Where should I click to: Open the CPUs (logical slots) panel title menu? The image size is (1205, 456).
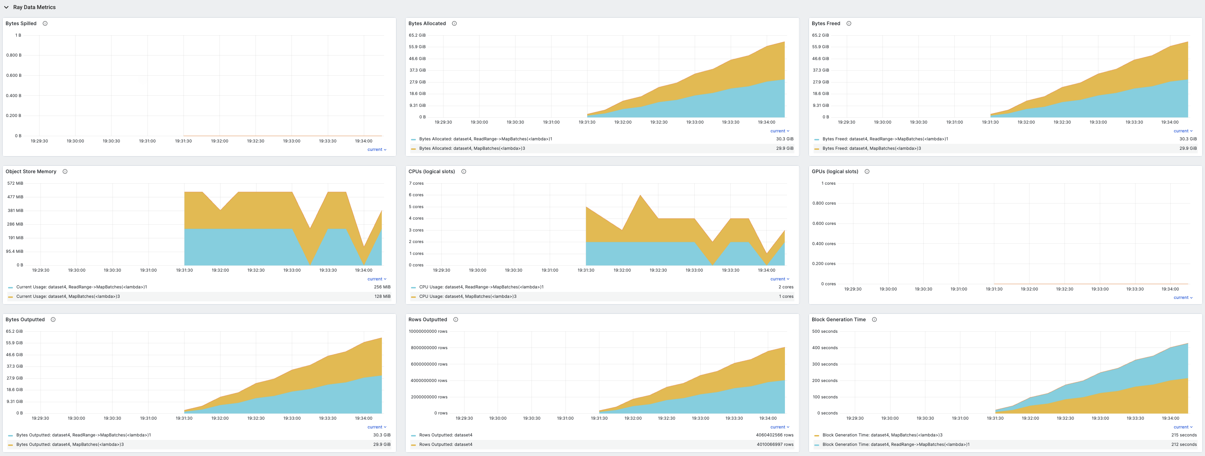tap(432, 171)
